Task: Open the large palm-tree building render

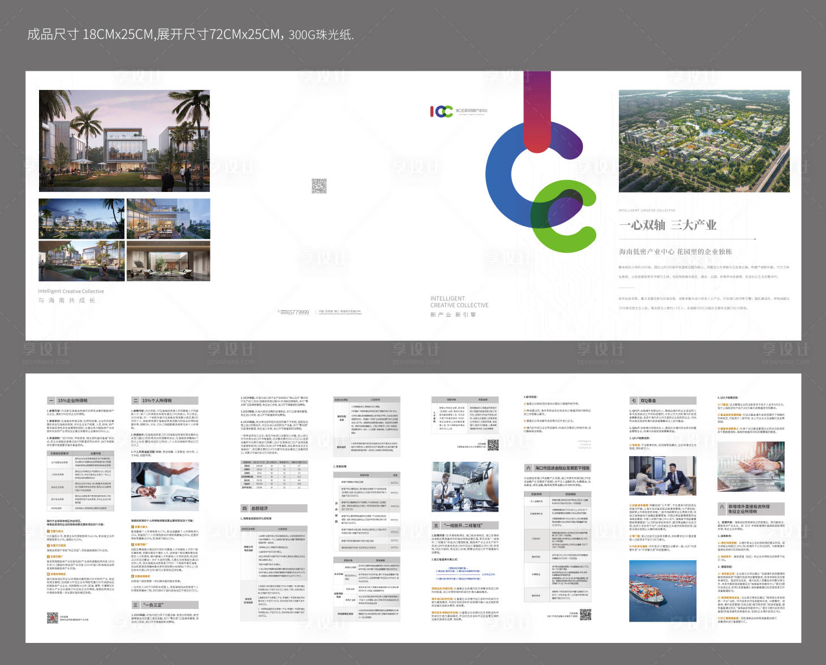Action: click(124, 141)
